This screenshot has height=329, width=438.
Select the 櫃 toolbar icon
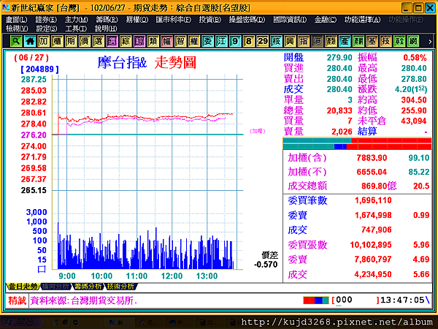click(57, 41)
